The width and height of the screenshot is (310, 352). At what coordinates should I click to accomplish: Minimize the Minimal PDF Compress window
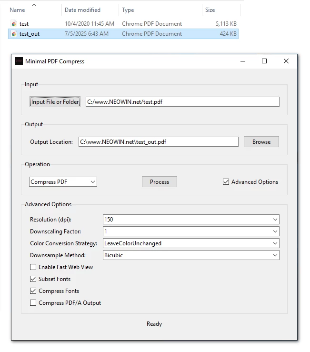coord(243,61)
